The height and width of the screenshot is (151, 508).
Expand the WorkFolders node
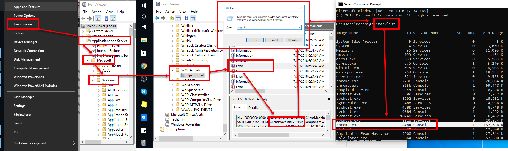point(173,85)
